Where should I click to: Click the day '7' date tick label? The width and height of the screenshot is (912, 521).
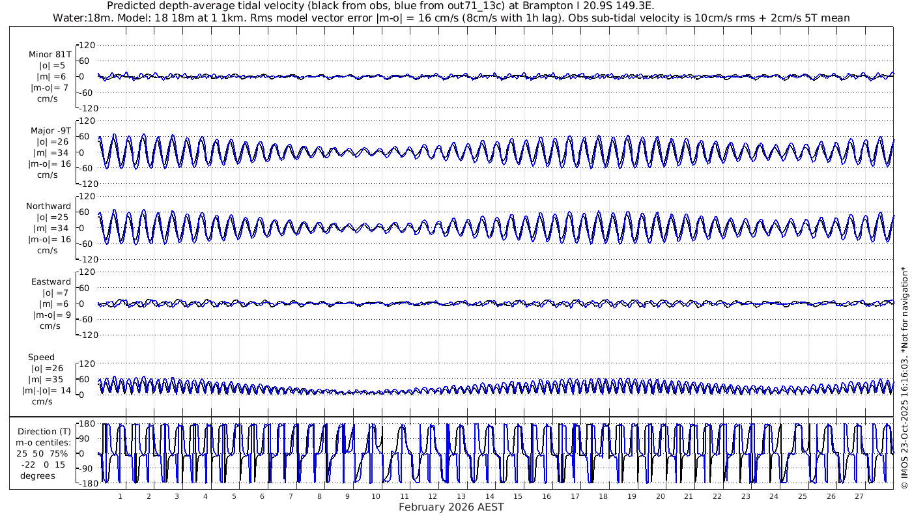pos(291,496)
